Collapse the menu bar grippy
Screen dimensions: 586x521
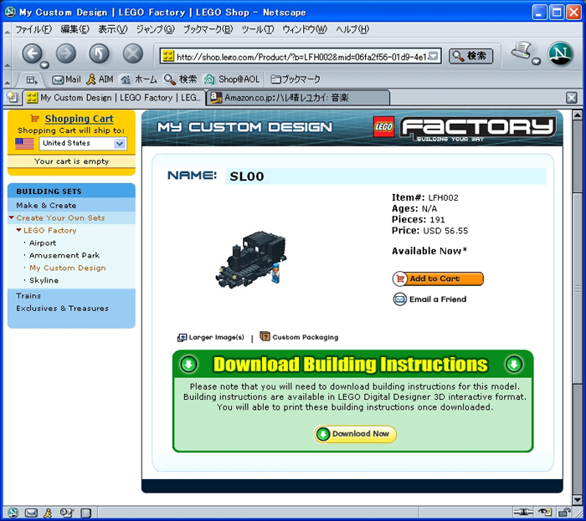point(7,33)
